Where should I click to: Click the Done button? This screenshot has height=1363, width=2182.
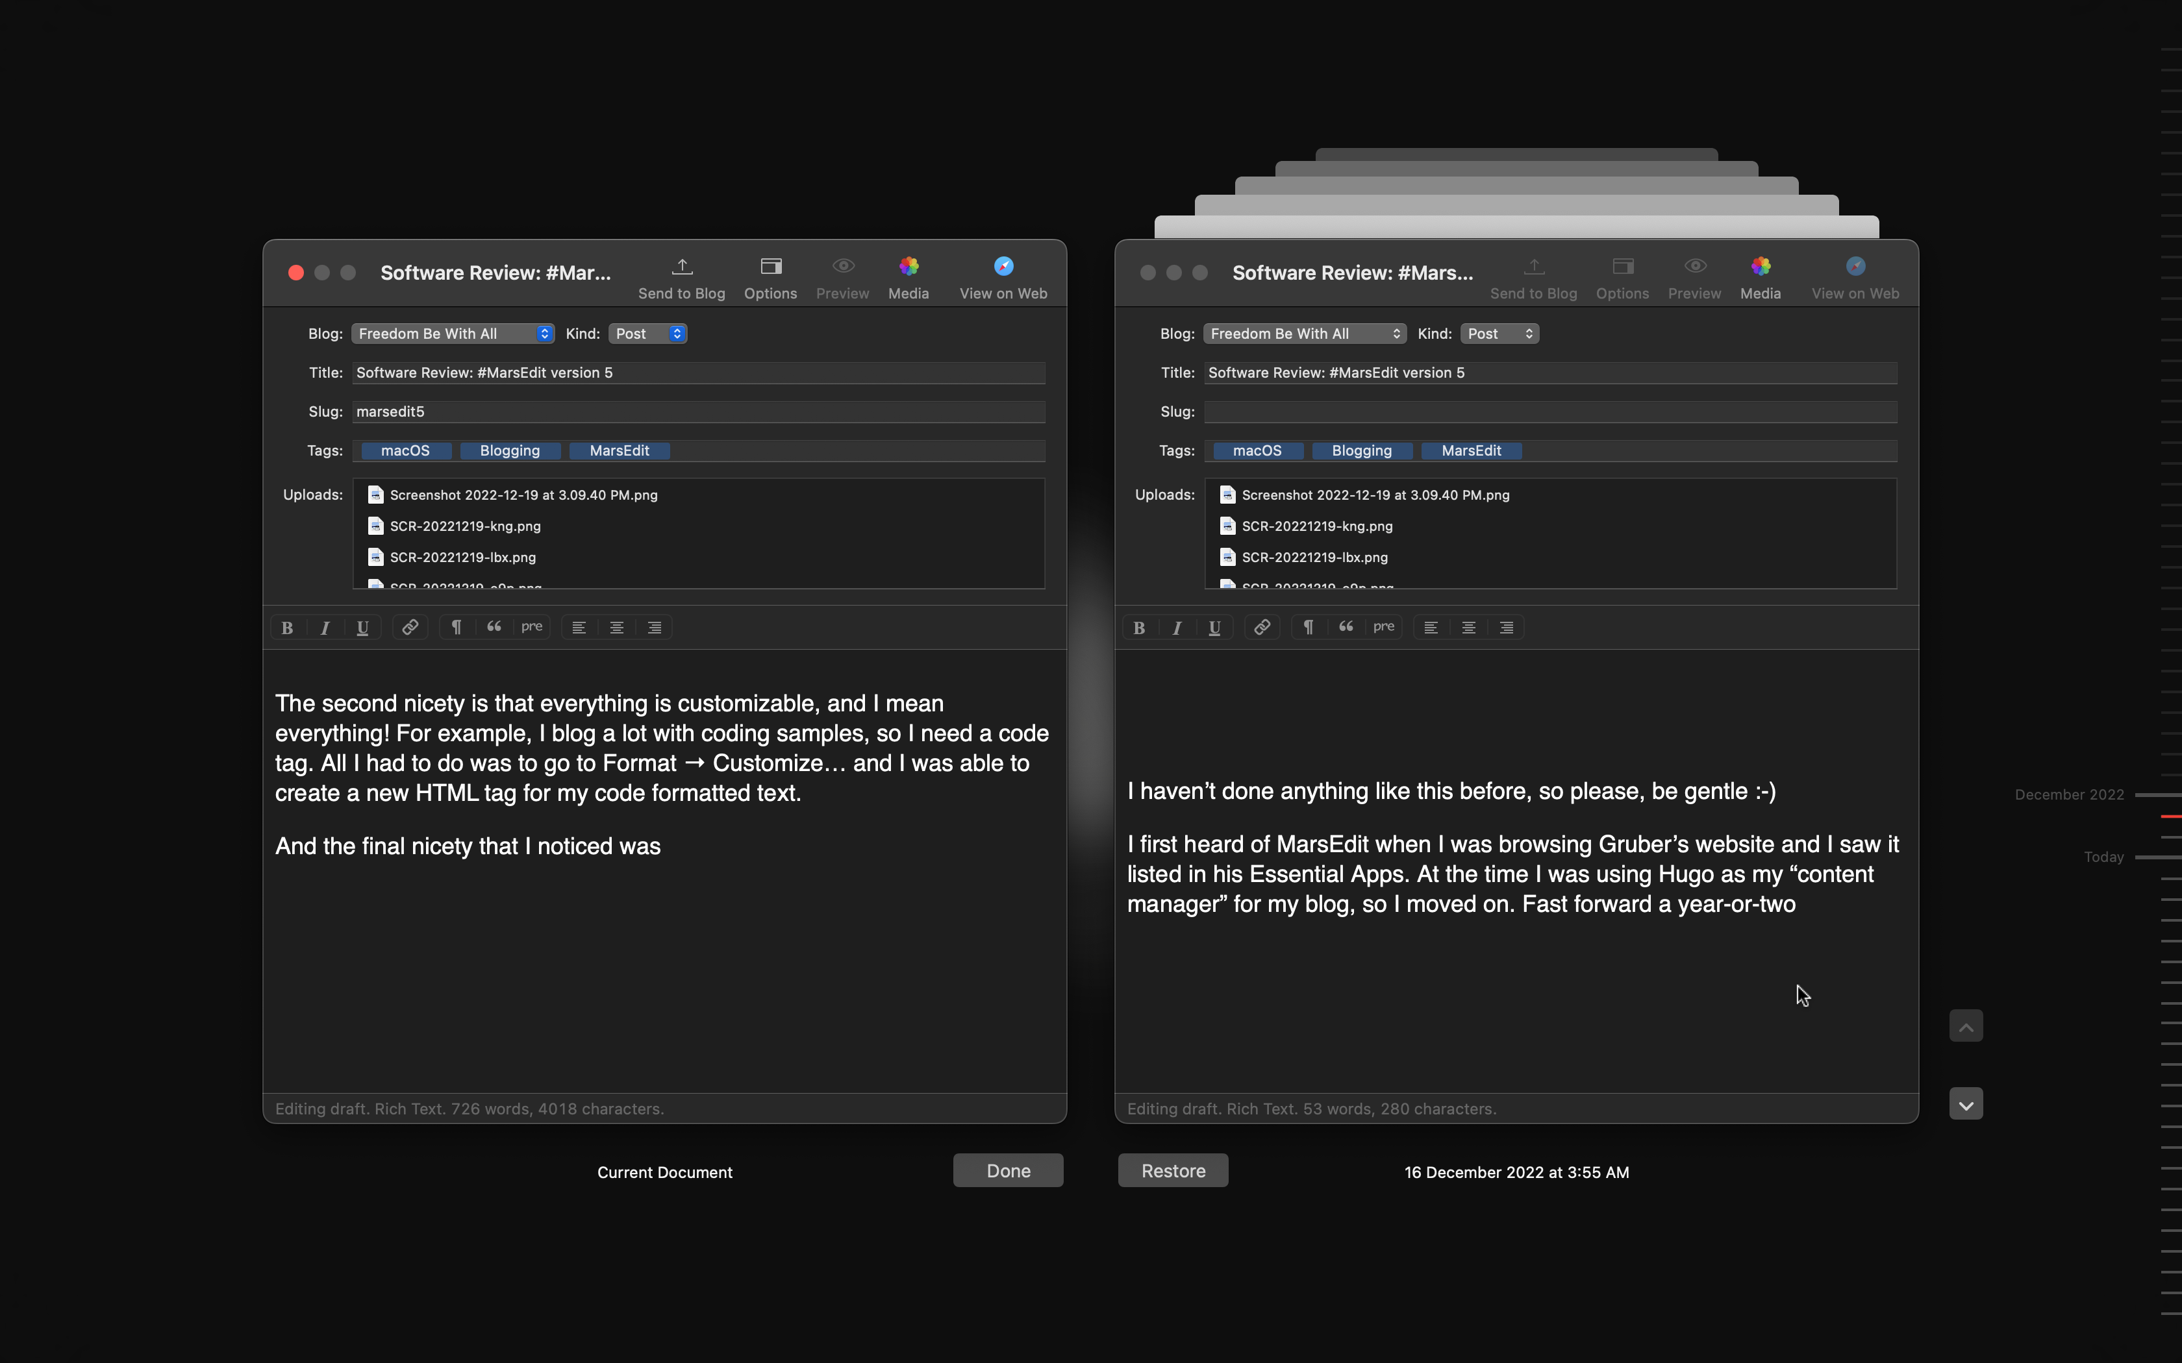point(1008,1171)
